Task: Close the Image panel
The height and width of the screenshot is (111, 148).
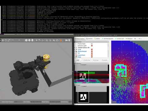Action: (x=108, y=85)
